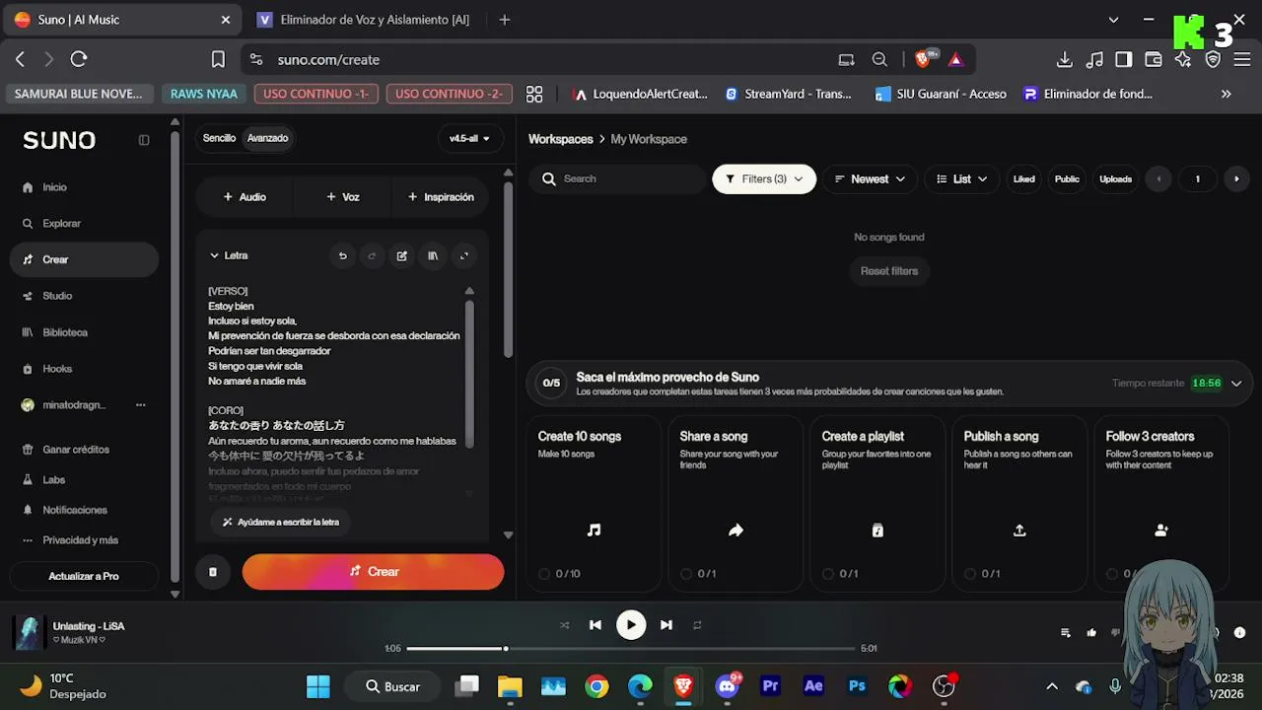Reload the Suno page
The height and width of the screenshot is (710, 1262).
(79, 59)
